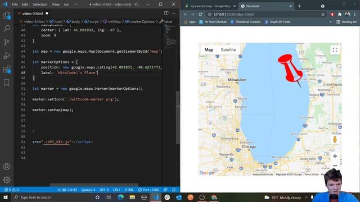Click label in breadcrumb
Screen dimensions: 360x202
(x=166, y=21)
